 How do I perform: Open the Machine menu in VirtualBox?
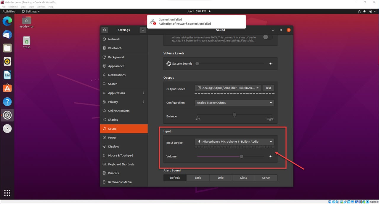(13, 7)
